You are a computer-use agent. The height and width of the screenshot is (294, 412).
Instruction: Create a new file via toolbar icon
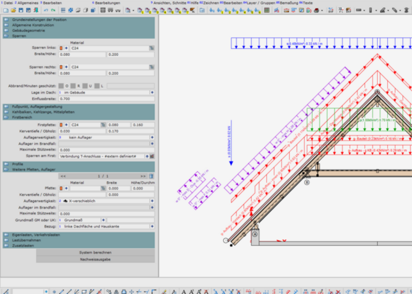5,10
